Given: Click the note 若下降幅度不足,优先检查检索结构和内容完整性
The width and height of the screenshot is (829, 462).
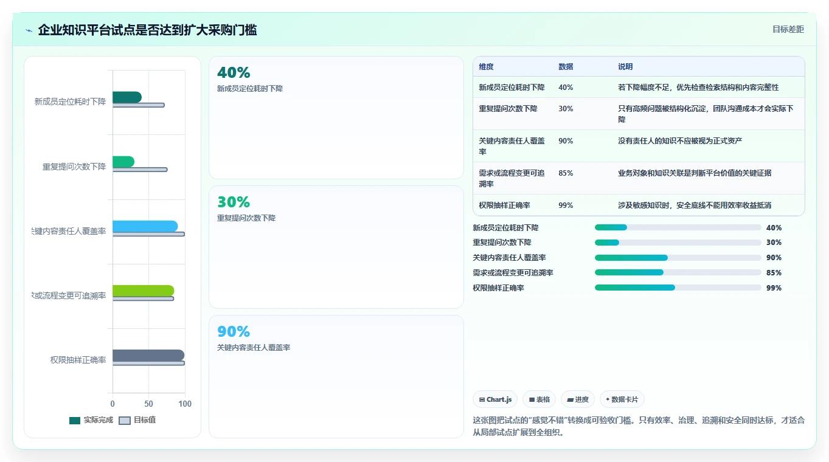Looking at the screenshot, I should 698,88.
